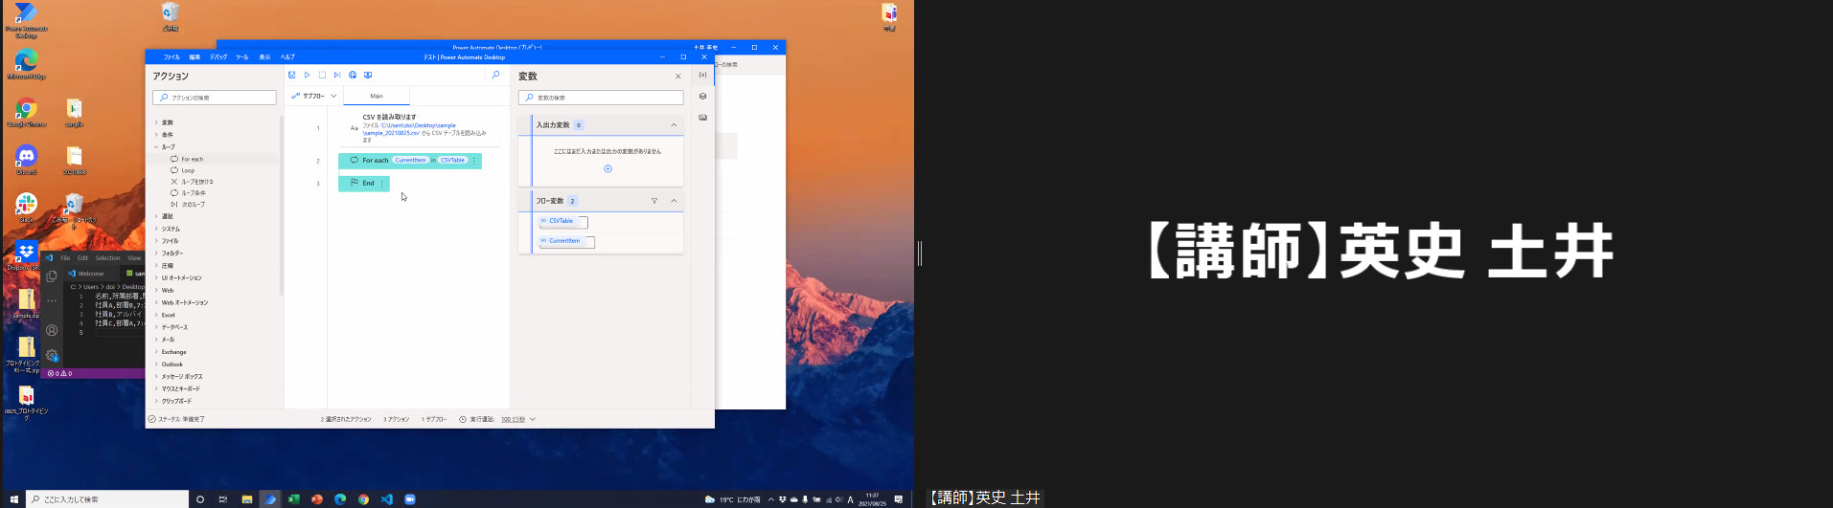Viewport: 1833px width, 508px height.
Task: Open the ヘルプ menu
Action: pyautogui.click(x=287, y=57)
